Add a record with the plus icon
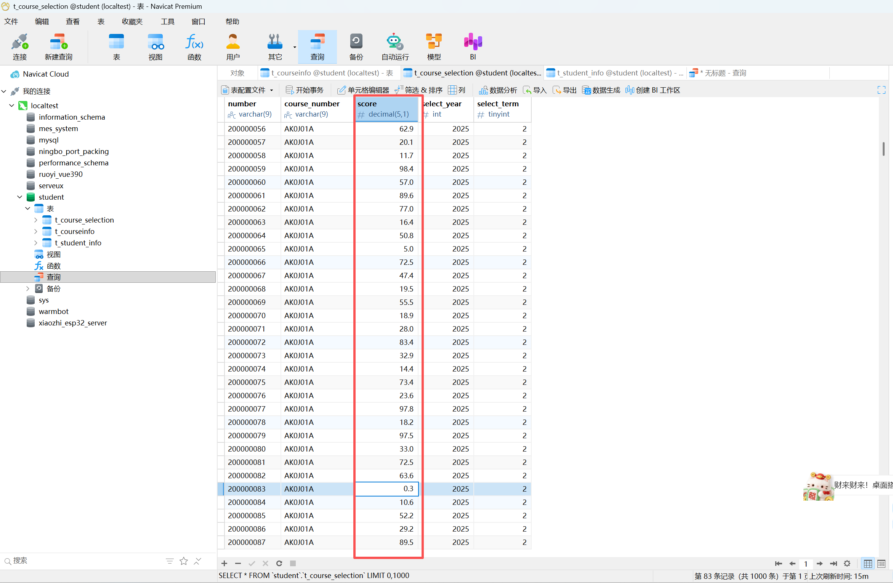Image resolution: width=893 pixels, height=583 pixels. pyautogui.click(x=224, y=563)
